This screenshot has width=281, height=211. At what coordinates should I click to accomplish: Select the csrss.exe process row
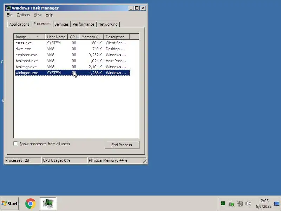coord(72,43)
